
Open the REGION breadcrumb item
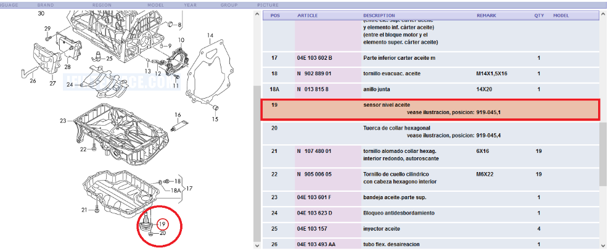[102, 5]
